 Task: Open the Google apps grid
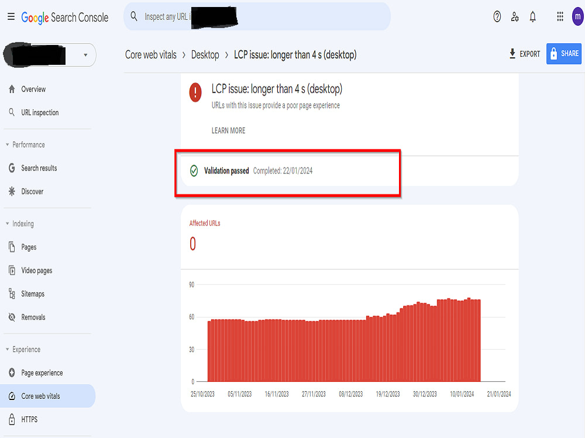tap(560, 17)
